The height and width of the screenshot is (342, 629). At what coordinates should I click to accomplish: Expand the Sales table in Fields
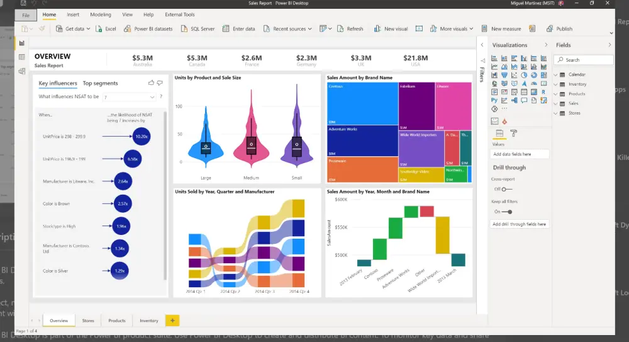555,103
